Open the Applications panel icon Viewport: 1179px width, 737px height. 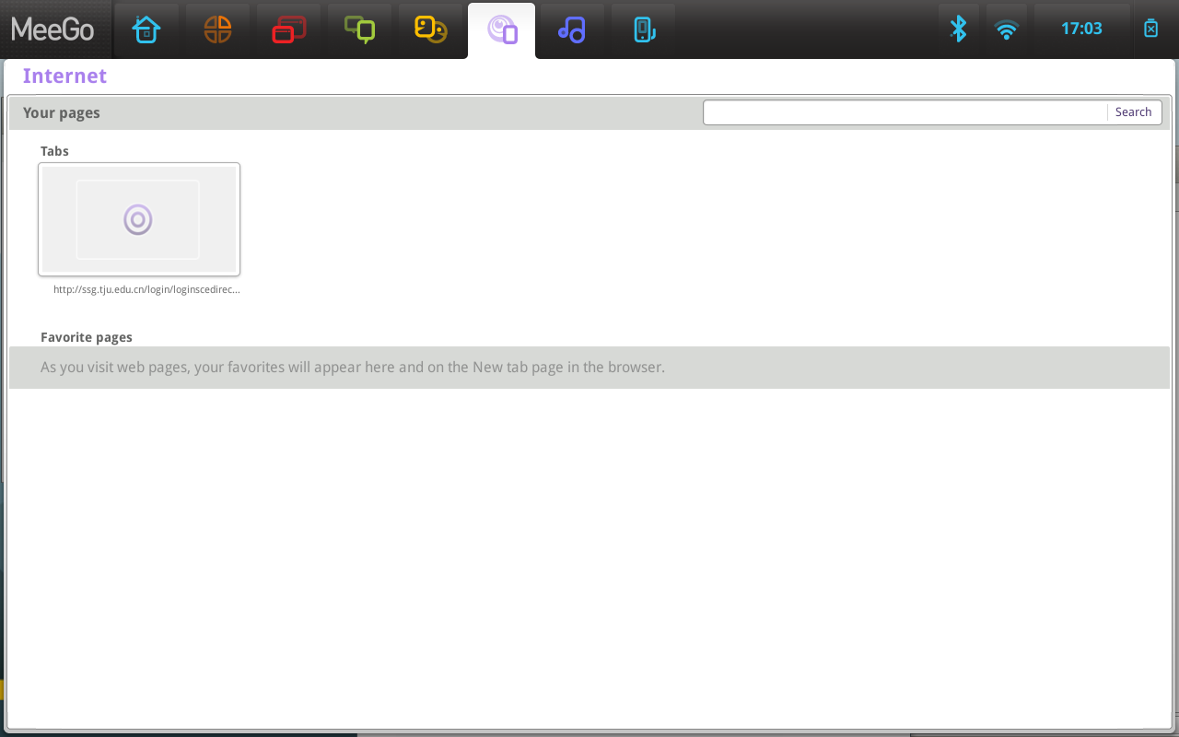pos(288,29)
